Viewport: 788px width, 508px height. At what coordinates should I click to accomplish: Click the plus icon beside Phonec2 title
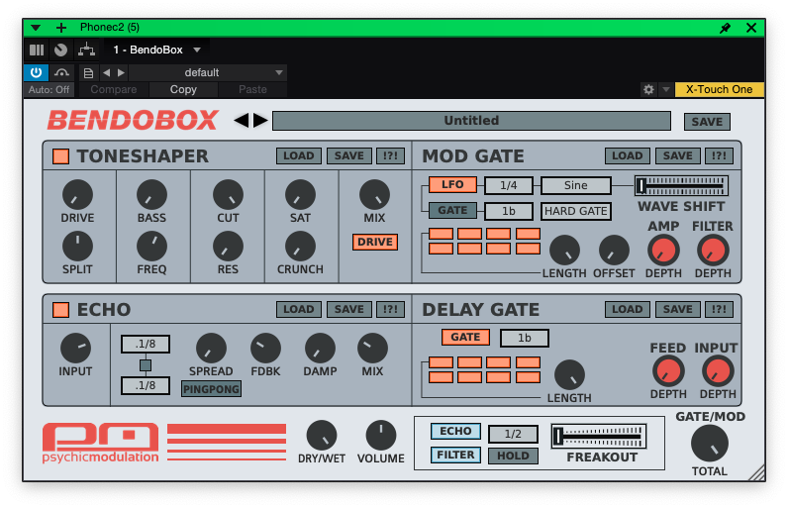[60, 28]
